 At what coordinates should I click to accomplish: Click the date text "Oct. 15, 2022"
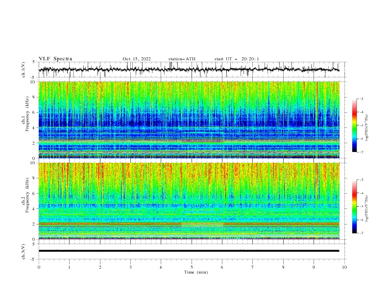point(137,59)
